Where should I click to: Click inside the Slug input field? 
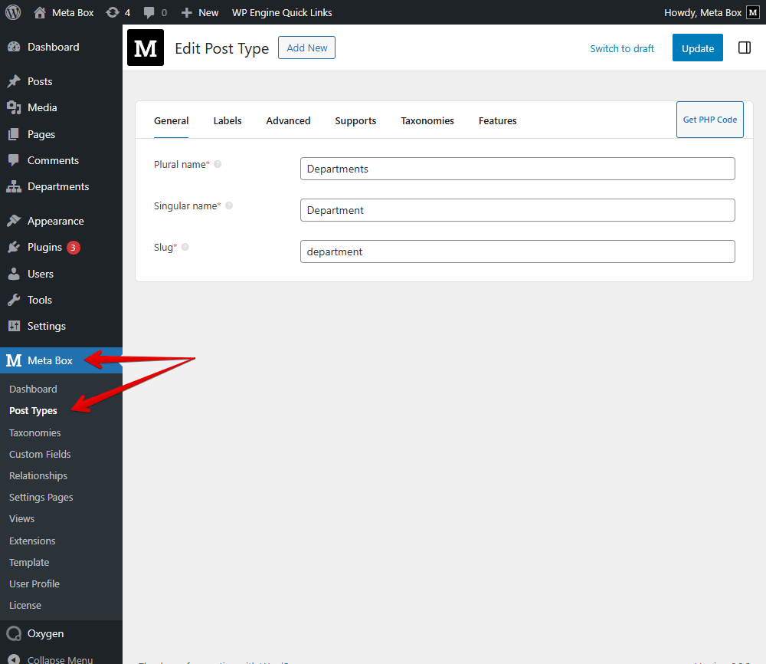pyautogui.click(x=517, y=251)
